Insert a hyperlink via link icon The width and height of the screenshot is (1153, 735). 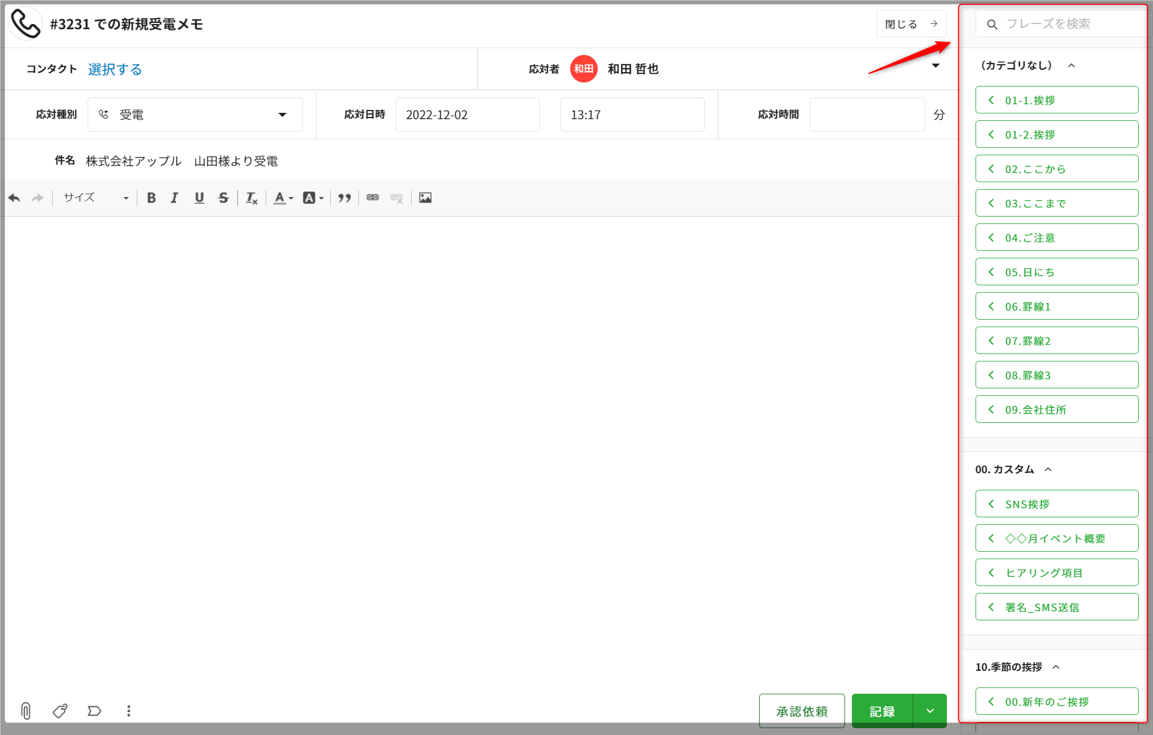click(x=373, y=198)
